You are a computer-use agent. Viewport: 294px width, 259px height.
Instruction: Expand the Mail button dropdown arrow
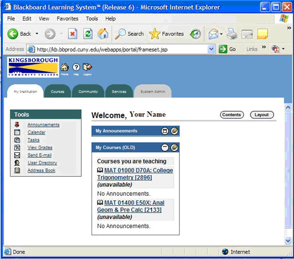[x=221, y=34]
